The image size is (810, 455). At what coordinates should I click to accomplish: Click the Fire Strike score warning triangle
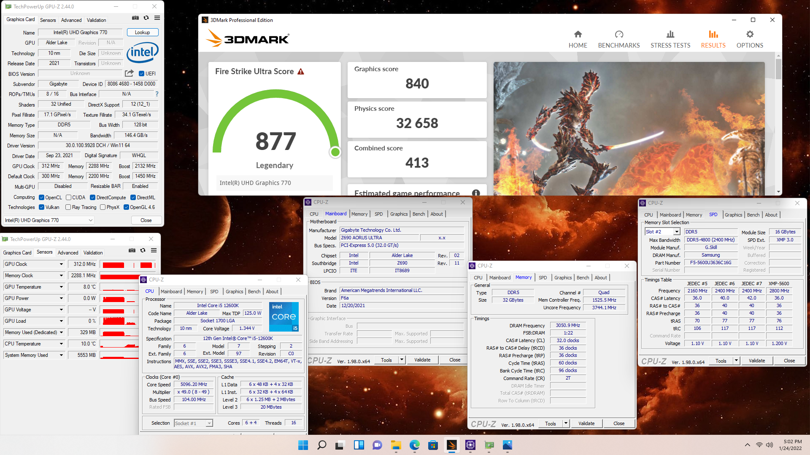301,72
